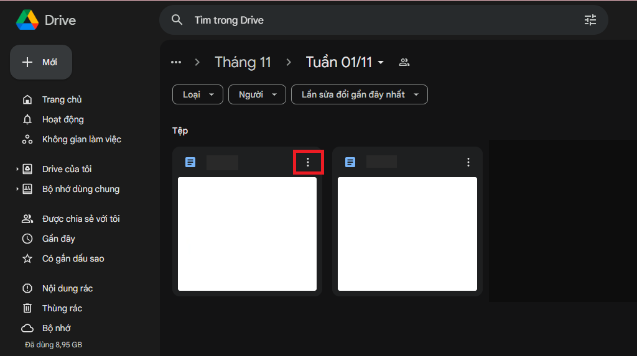
Task: Click the shared people icon beside folder name
Action: [404, 62]
